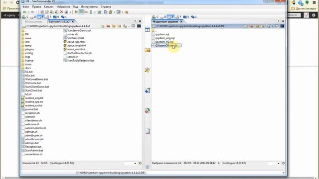Click the left panel path E:\WORK\apertum-qsystem field

coord(58,26)
